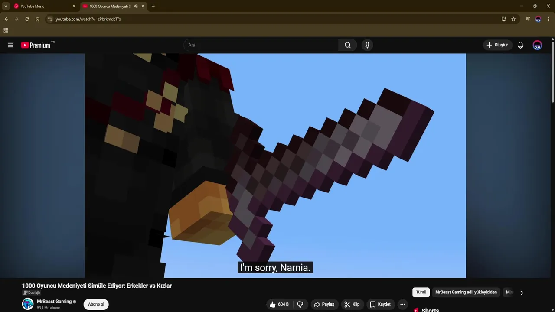Reload the current page
555x312 pixels.
tap(27, 19)
